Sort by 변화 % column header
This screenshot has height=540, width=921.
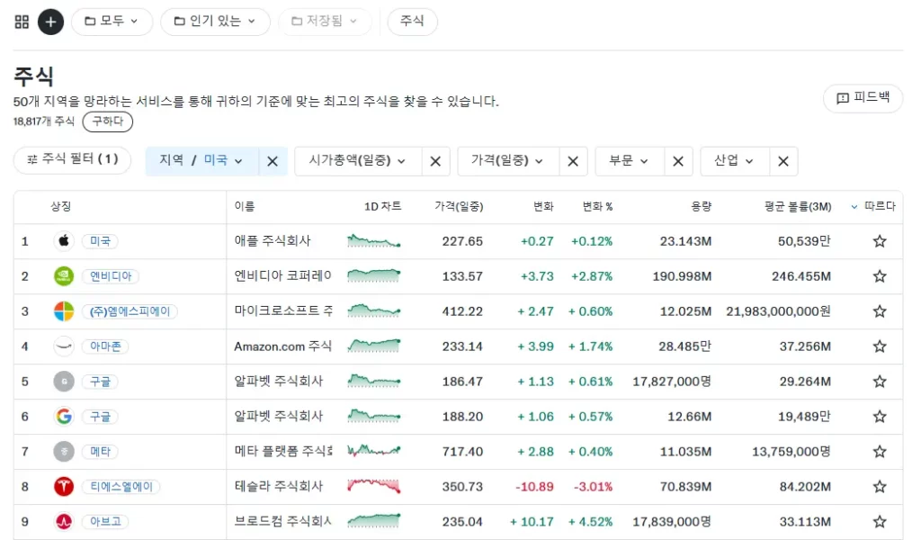point(597,207)
